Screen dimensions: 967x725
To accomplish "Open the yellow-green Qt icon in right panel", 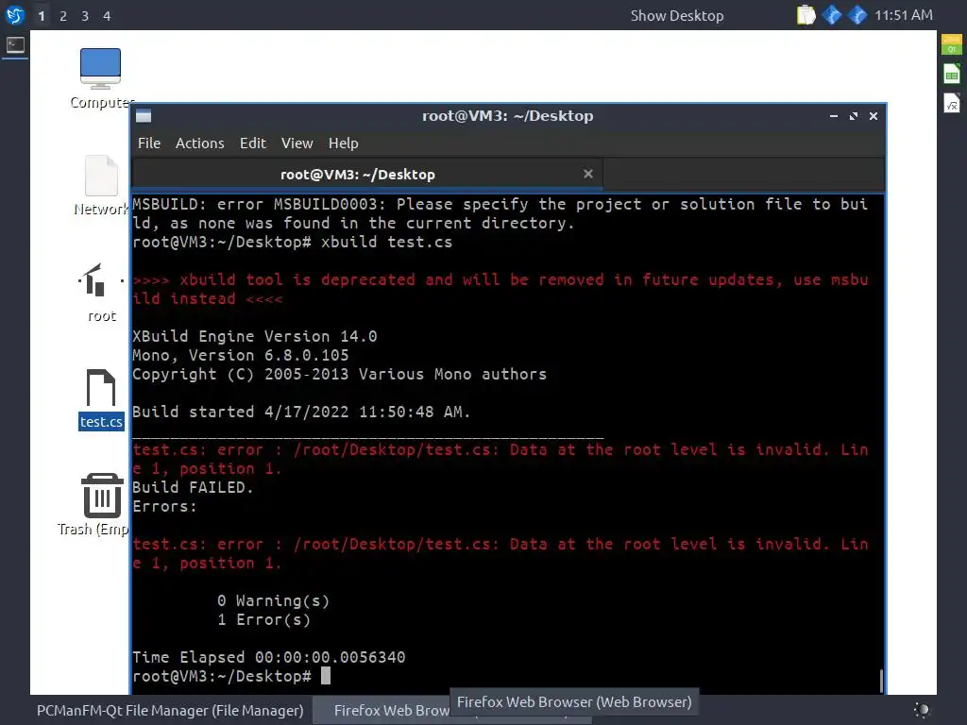I will [x=952, y=45].
